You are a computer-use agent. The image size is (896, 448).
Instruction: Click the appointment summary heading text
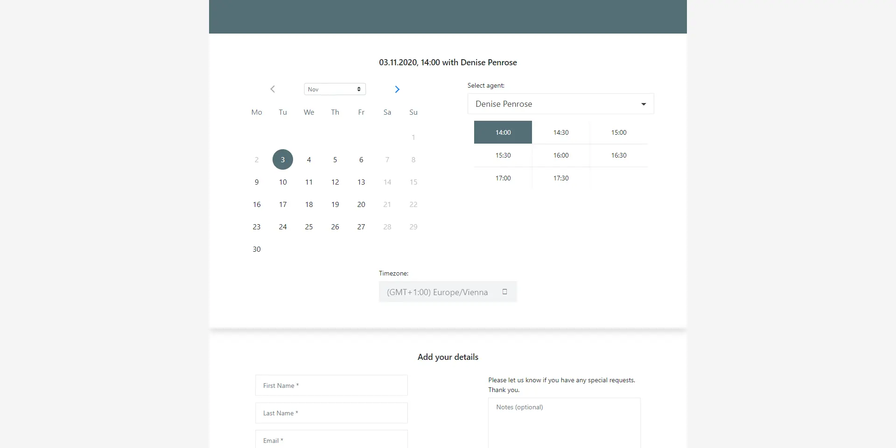[448, 62]
